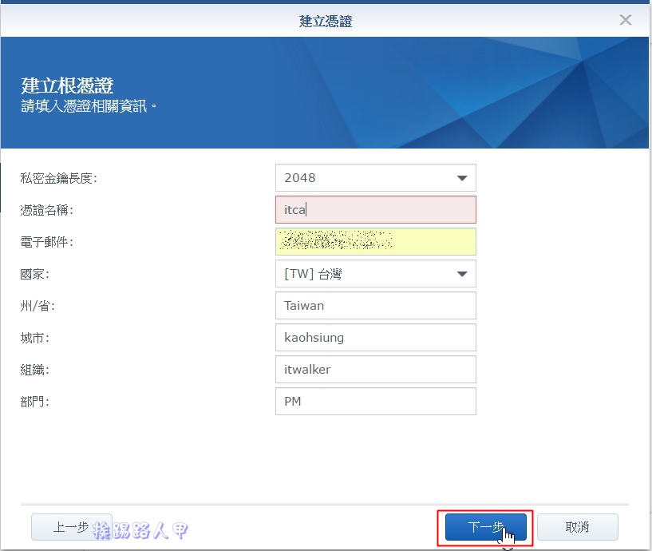
Task: Click into the 電子郵件 input field
Action: (x=376, y=241)
